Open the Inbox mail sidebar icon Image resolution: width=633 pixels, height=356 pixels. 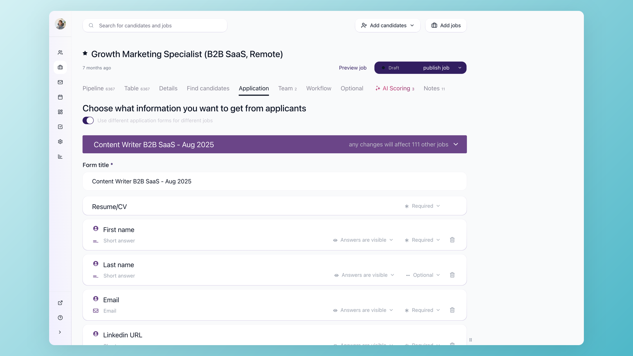(x=60, y=82)
